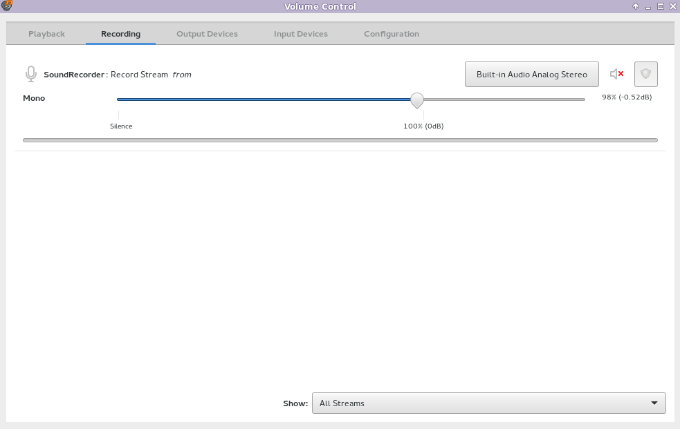Switch to the Playback tab
Viewport: 680px width, 429px height.
click(46, 34)
